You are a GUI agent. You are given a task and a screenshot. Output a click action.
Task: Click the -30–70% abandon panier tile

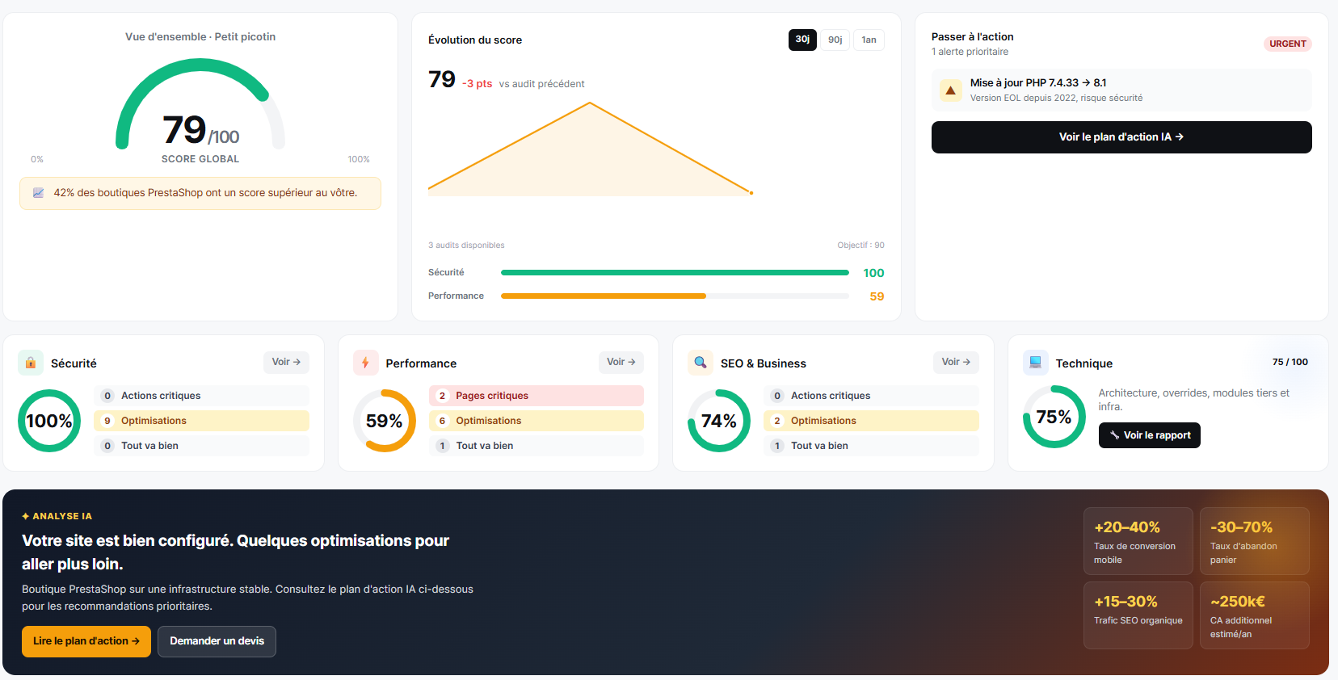[1255, 541]
